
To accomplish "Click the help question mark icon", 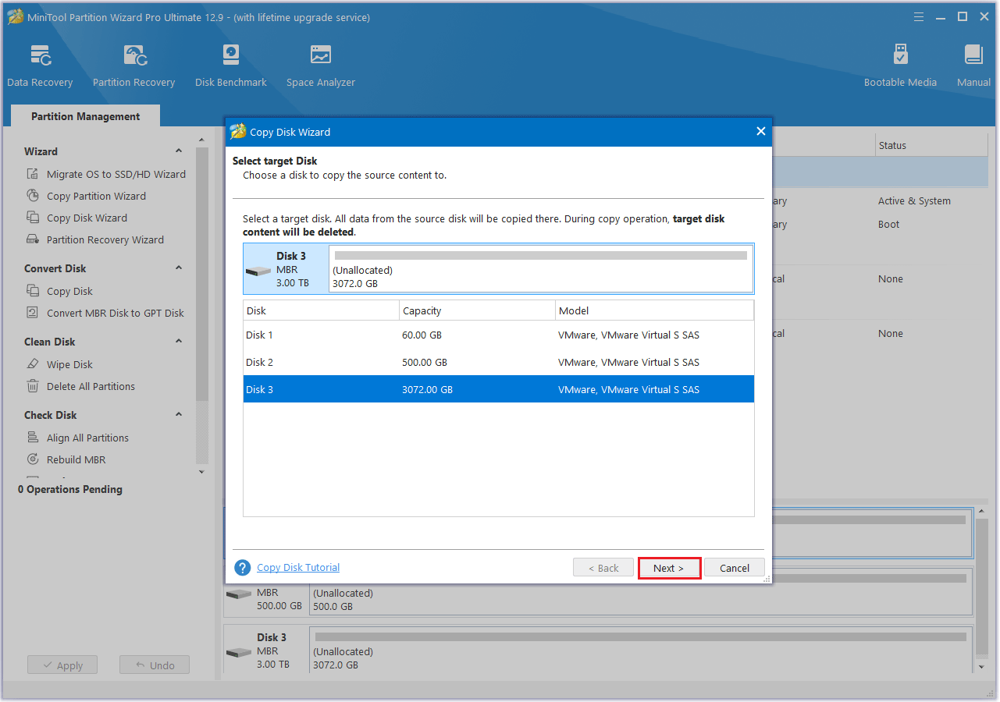I will pyautogui.click(x=243, y=568).
